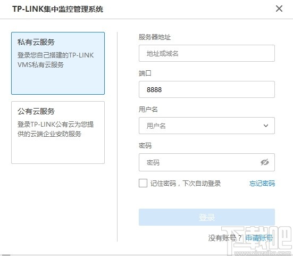The width and height of the screenshot is (293, 256).
Task: Select the 公有云服务 public cloud card
Action: (58, 133)
